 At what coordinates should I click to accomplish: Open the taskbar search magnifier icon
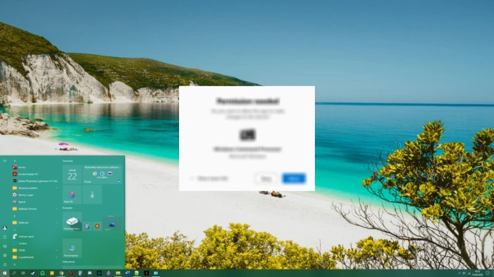(x=14, y=273)
